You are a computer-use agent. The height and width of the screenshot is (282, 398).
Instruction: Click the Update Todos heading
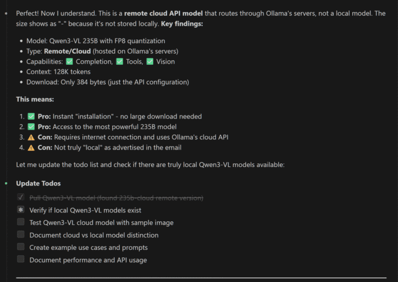[x=39, y=183]
